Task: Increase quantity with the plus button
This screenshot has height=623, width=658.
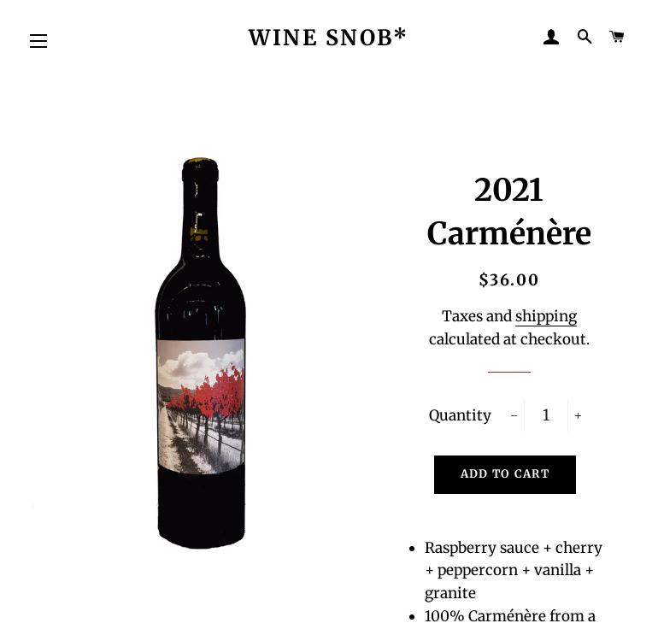Action: click(578, 415)
